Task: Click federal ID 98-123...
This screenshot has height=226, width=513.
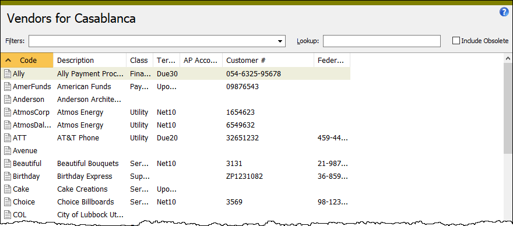Action: (x=332, y=202)
